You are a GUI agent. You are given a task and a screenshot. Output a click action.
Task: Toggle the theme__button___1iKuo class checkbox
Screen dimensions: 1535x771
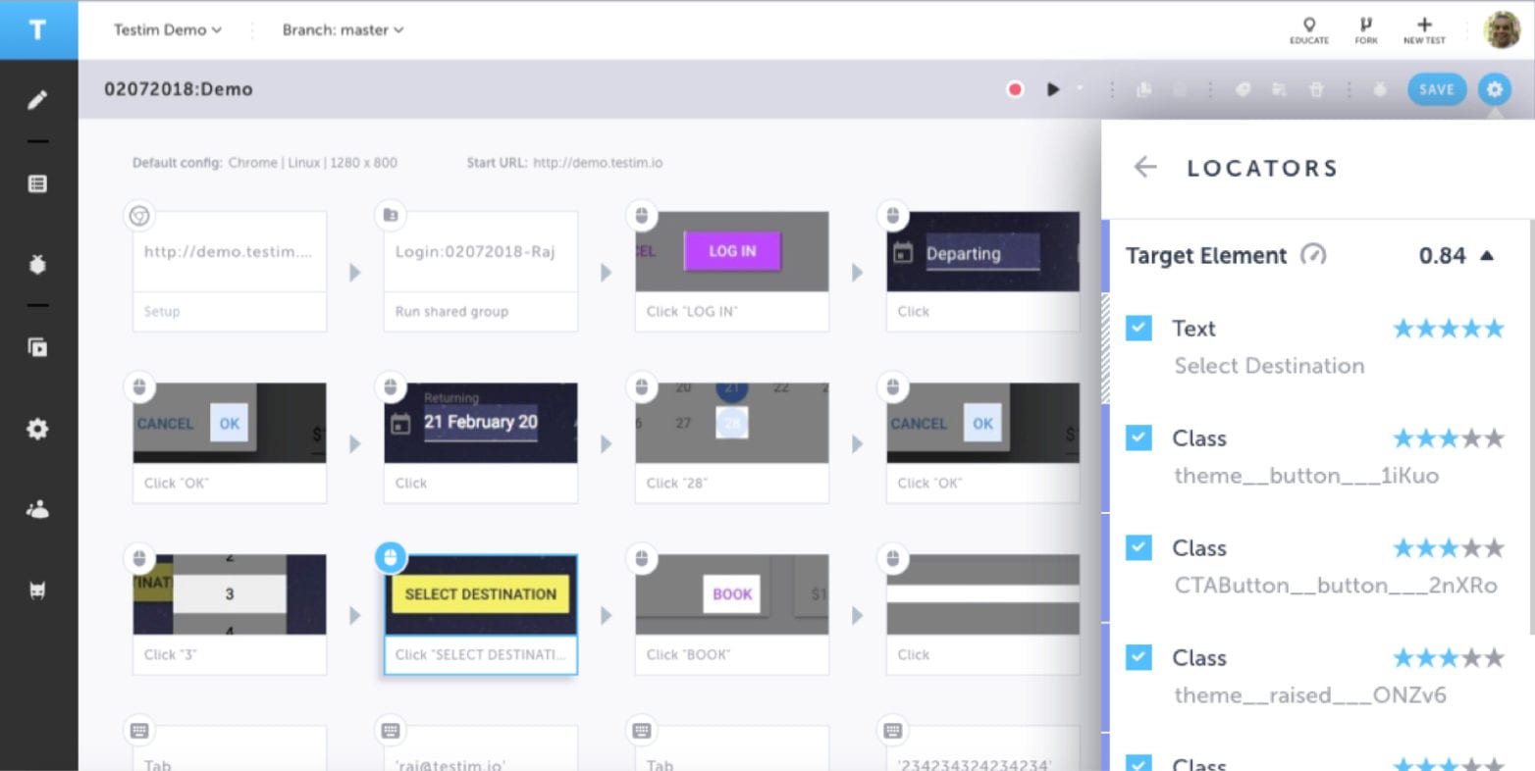coord(1138,437)
